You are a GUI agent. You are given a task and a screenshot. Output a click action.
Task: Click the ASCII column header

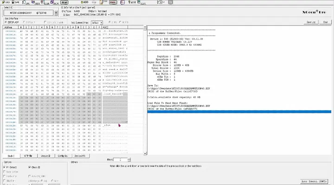click(115, 27)
